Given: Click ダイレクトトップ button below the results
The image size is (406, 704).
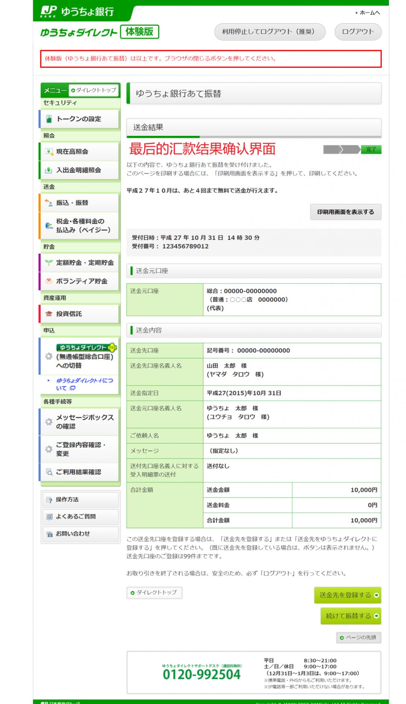Looking at the screenshot, I should click(155, 593).
